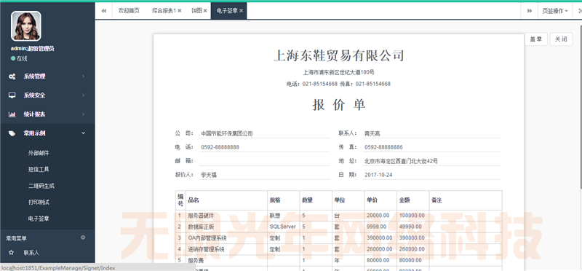Click the admin 超级管理员 username text
Image resolution: width=582 pixels, height=271 pixels.
click(33, 48)
